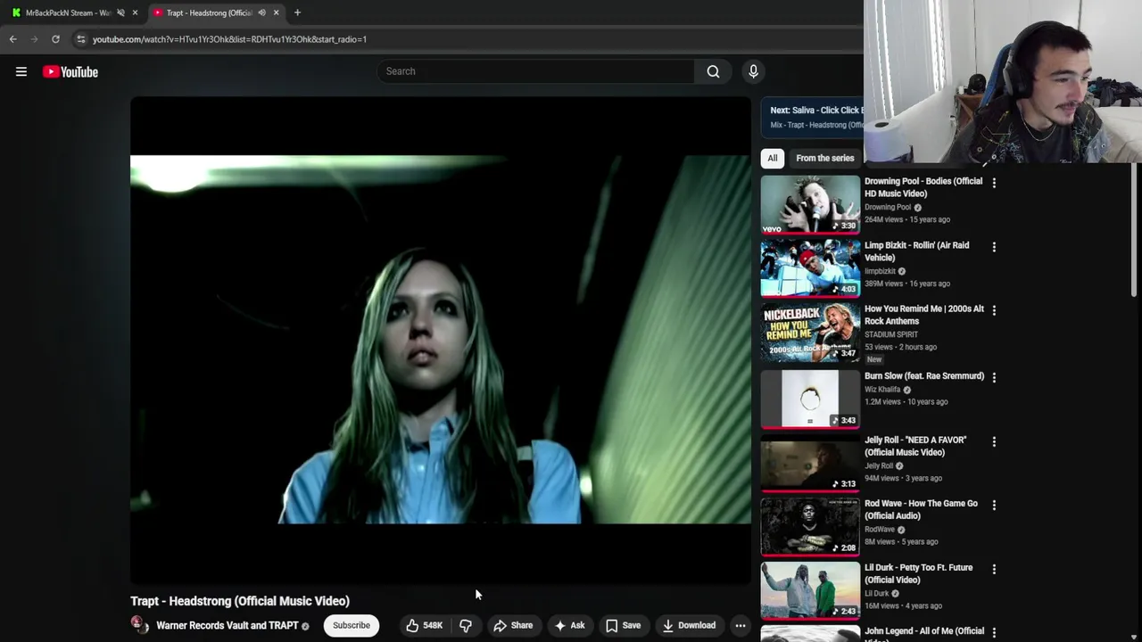Go to YouTube home via logo
The height and width of the screenshot is (642, 1142).
(70, 71)
